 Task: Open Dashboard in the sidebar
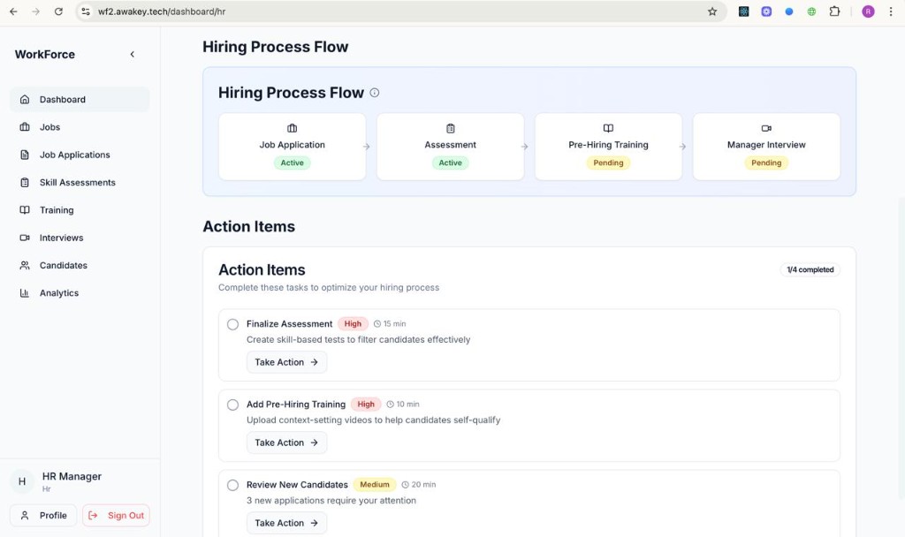click(x=80, y=99)
